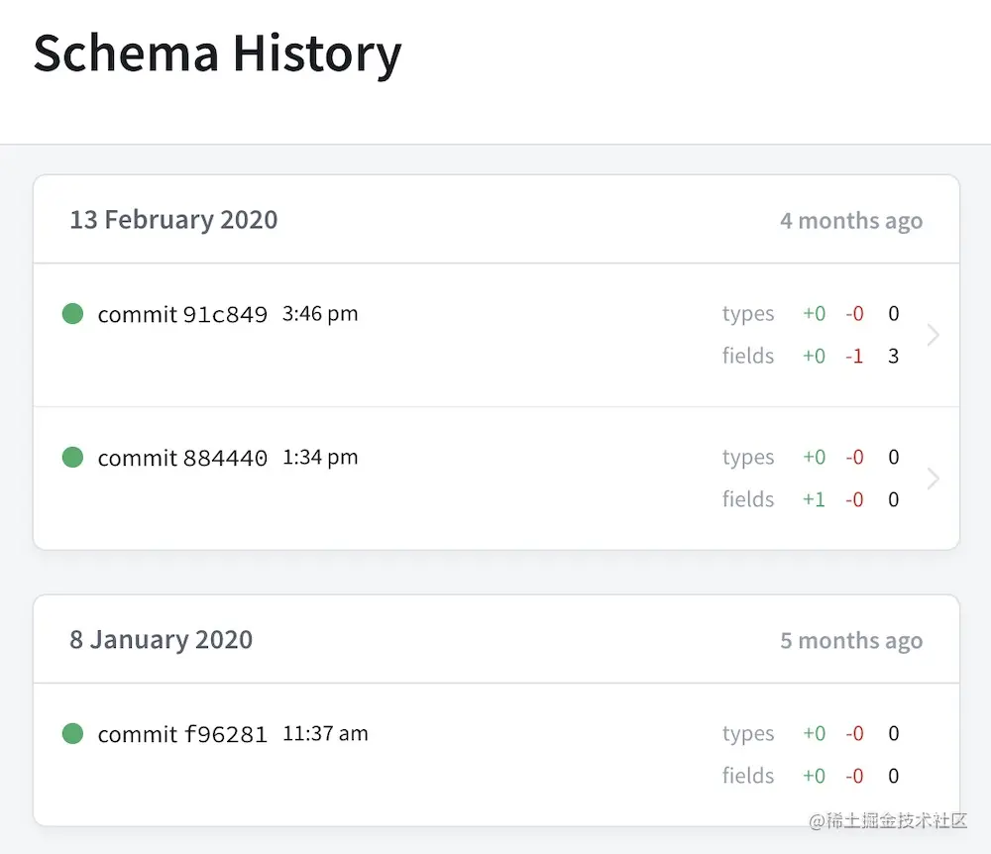Click green status dot for commit 91c849
Image resolution: width=991 pixels, height=854 pixels.
point(72,314)
